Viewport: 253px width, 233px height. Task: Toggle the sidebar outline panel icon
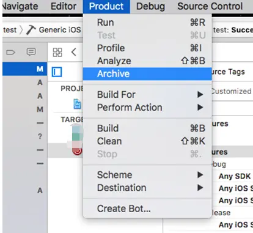pyautogui.click(x=57, y=72)
